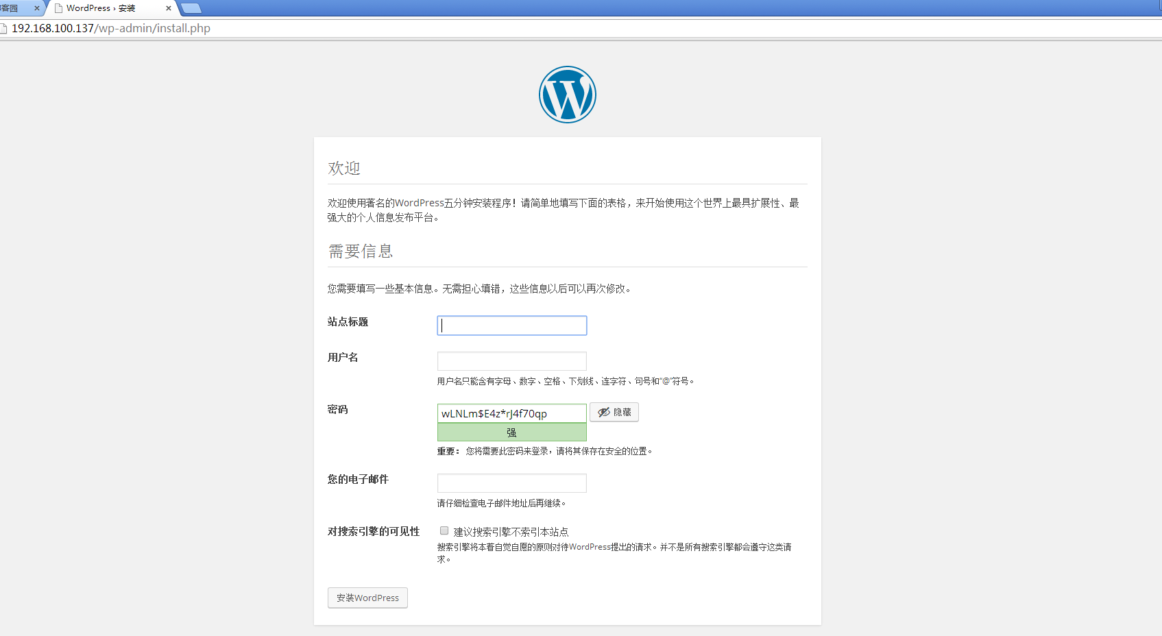Click the 请仔细检查电子邮件地址后再继续 hint
The image size is (1162, 636).
point(502,503)
